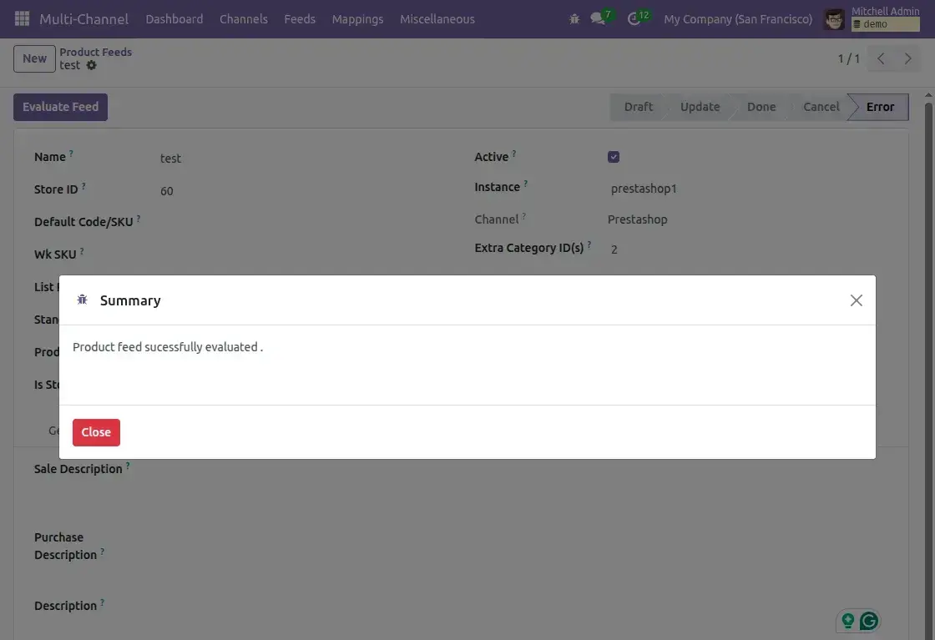
Task: Open the apps grid home menu
Action: pos(22,19)
